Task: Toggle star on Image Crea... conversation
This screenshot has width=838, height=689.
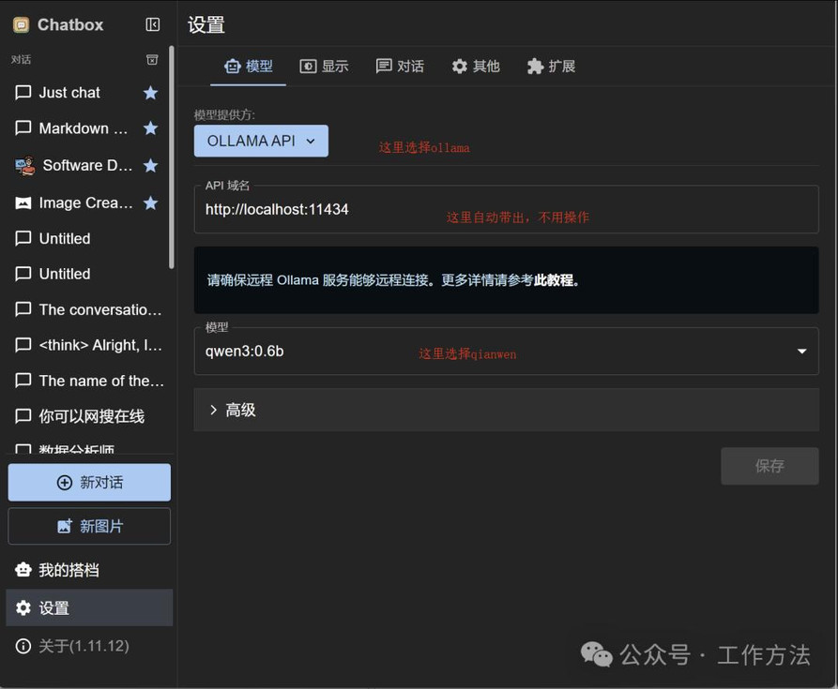Action: coord(151,202)
